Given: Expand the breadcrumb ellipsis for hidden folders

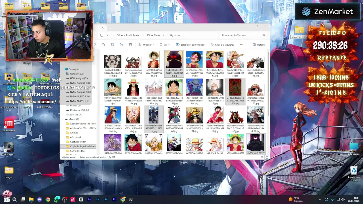Looking at the screenshot, I should click(x=113, y=35).
